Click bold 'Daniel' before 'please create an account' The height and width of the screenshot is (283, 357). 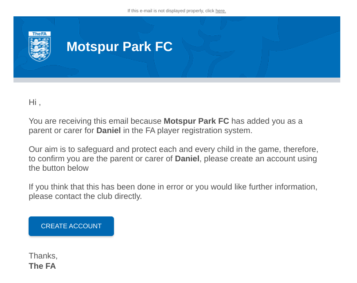click(187, 158)
